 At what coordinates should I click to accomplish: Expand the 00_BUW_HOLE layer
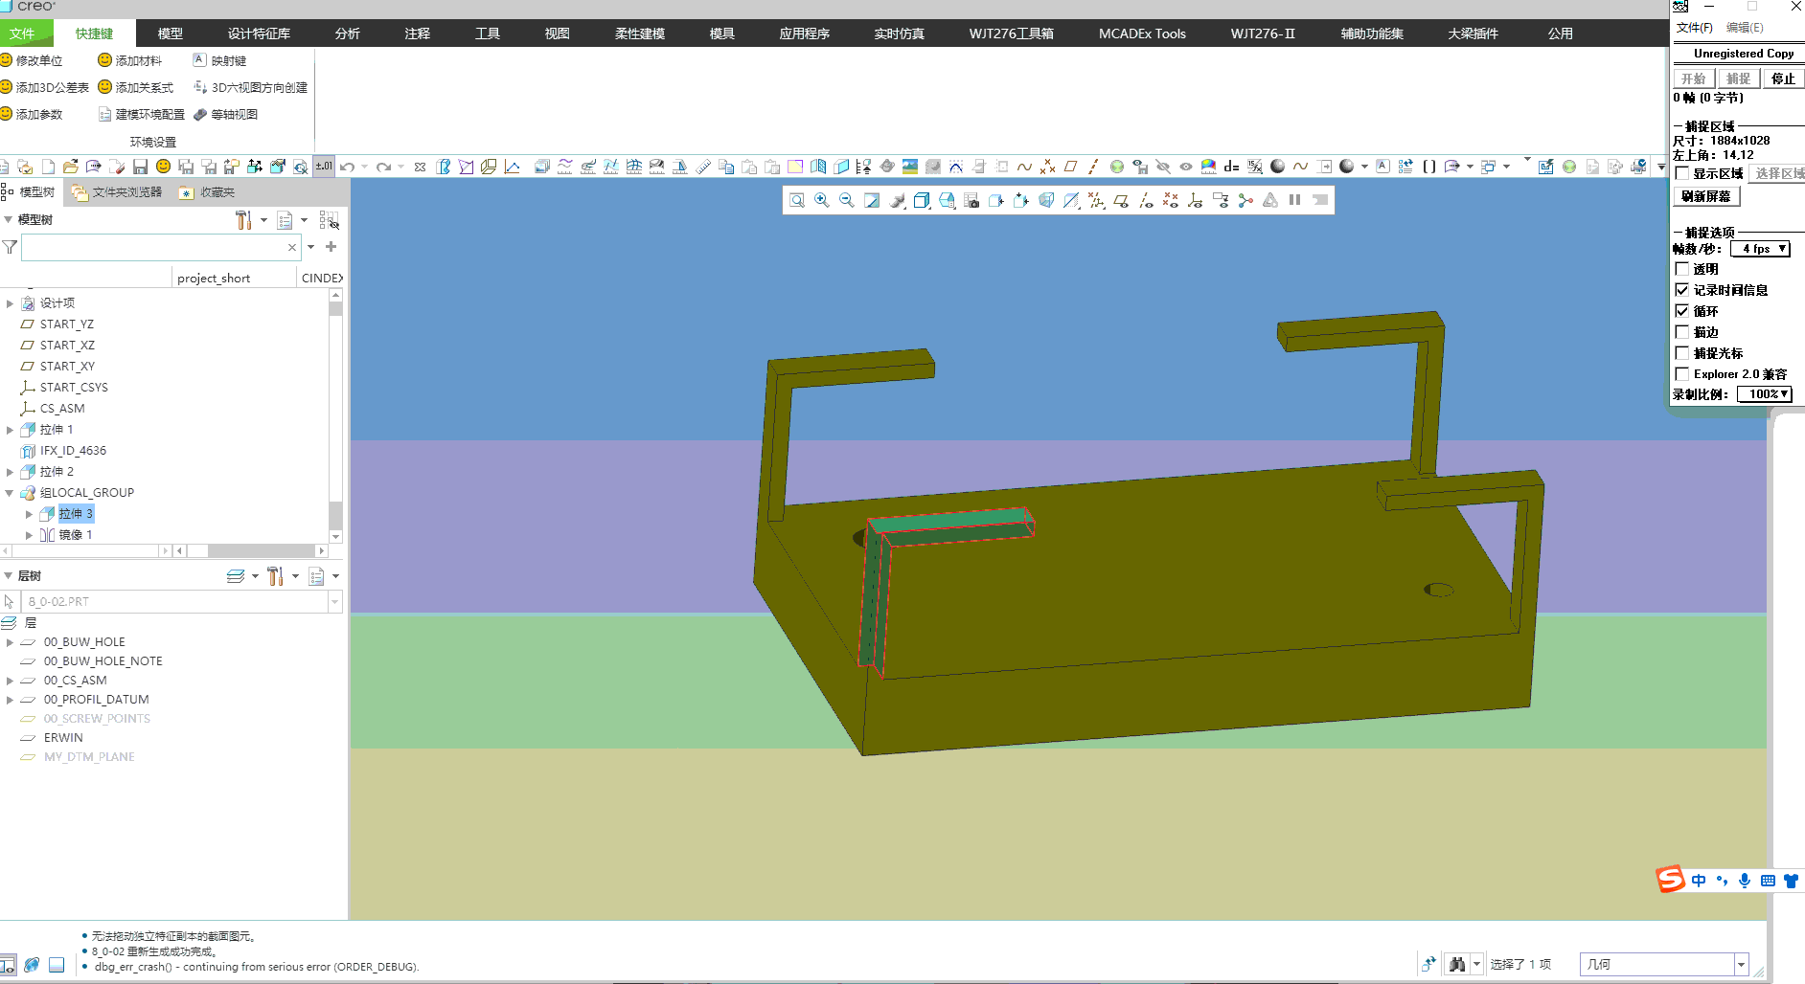[10, 642]
